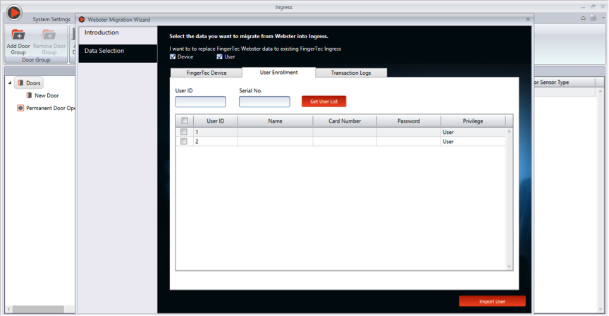
Task: Click the user table scroll up arrow
Action: [509, 131]
